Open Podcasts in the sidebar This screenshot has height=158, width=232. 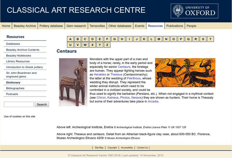pyautogui.click(x=12, y=94)
